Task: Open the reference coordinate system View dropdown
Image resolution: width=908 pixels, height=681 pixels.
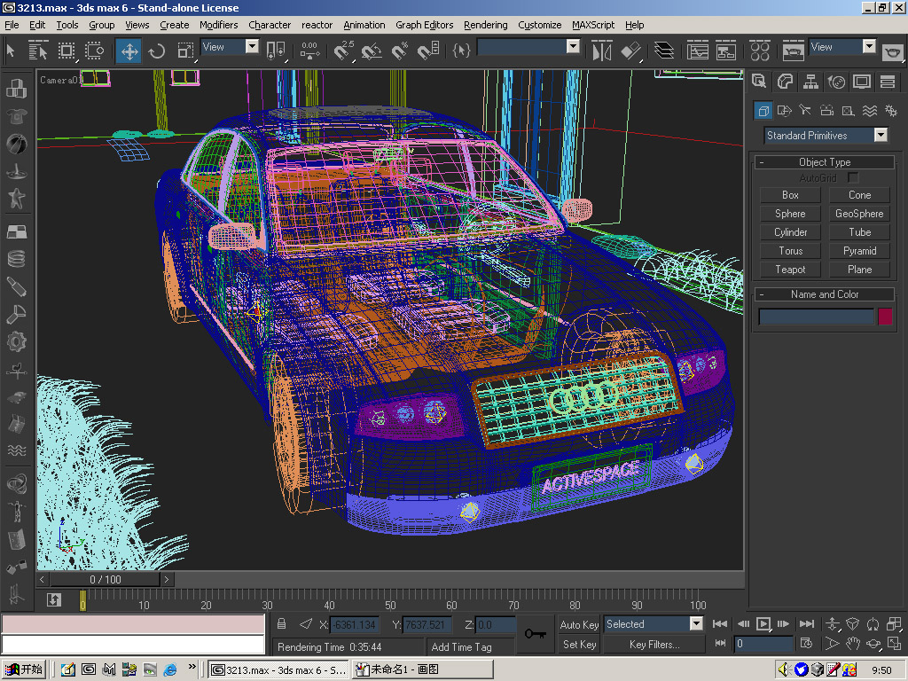Action: click(x=252, y=47)
